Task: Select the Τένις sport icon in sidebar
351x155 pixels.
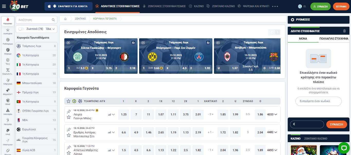Action: pyautogui.click(x=8, y=59)
